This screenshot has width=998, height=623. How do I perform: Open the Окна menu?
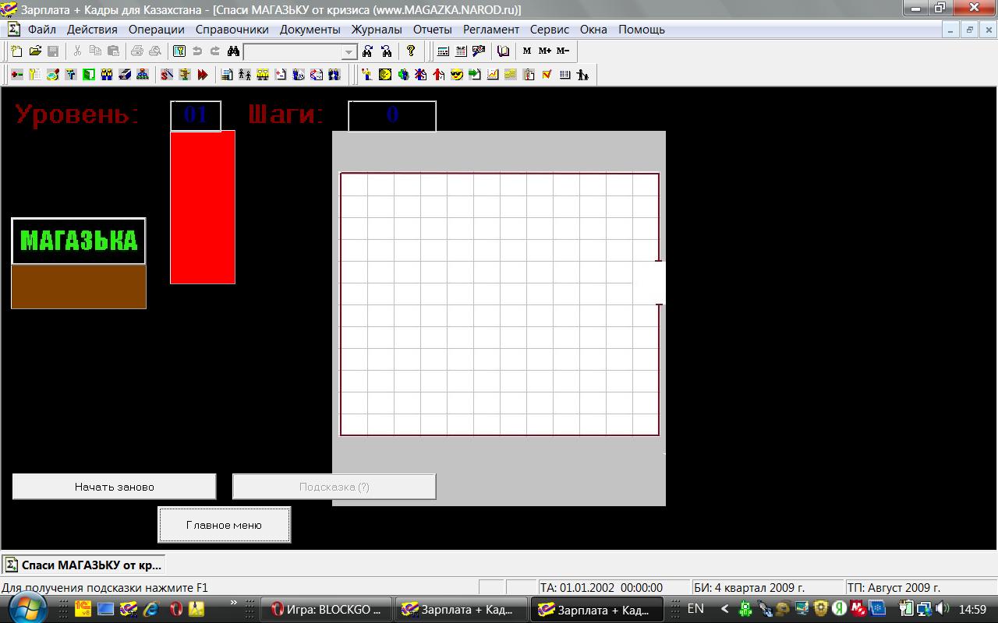593,30
